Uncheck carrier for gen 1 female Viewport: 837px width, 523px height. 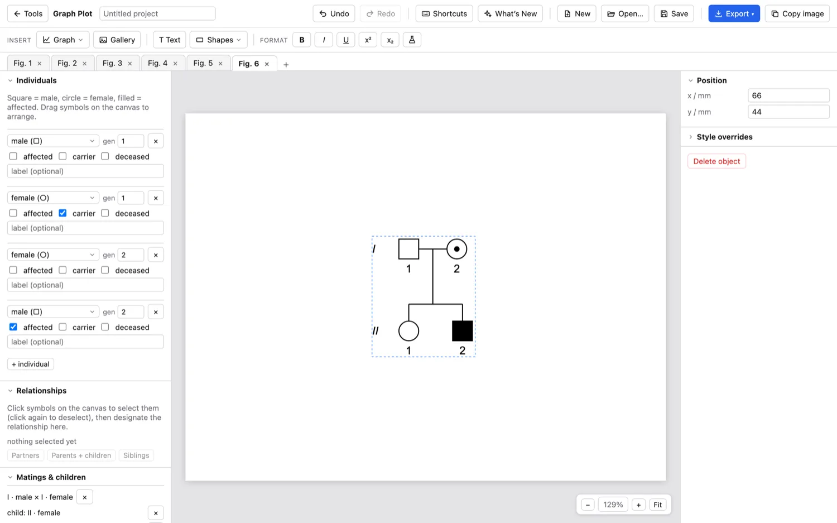tap(62, 213)
